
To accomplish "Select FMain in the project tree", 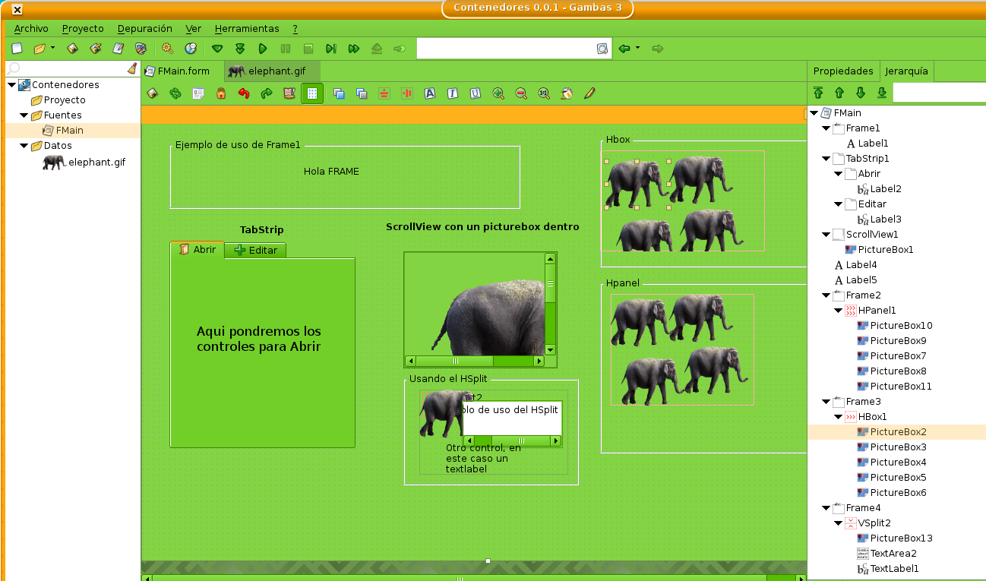I will (70, 131).
